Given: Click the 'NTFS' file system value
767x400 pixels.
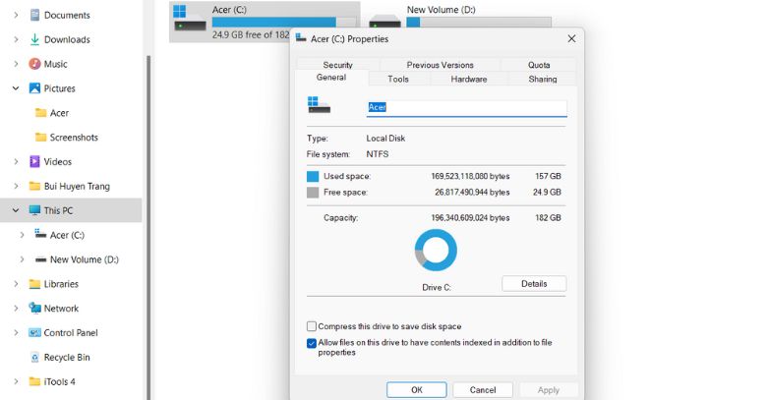Looking at the screenshot, I should click(378, 154).
